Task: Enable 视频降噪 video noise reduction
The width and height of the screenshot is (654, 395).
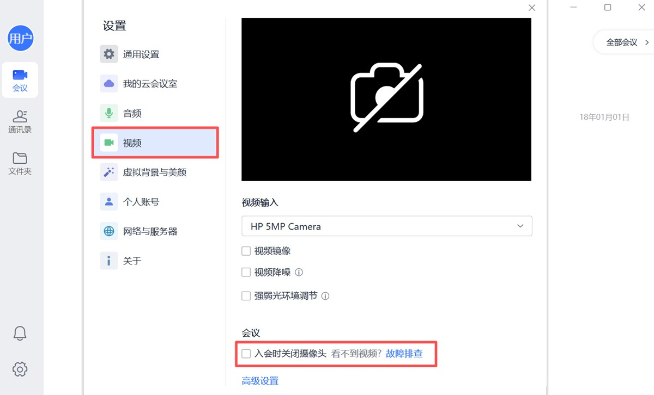Action: tap(246, 272)
